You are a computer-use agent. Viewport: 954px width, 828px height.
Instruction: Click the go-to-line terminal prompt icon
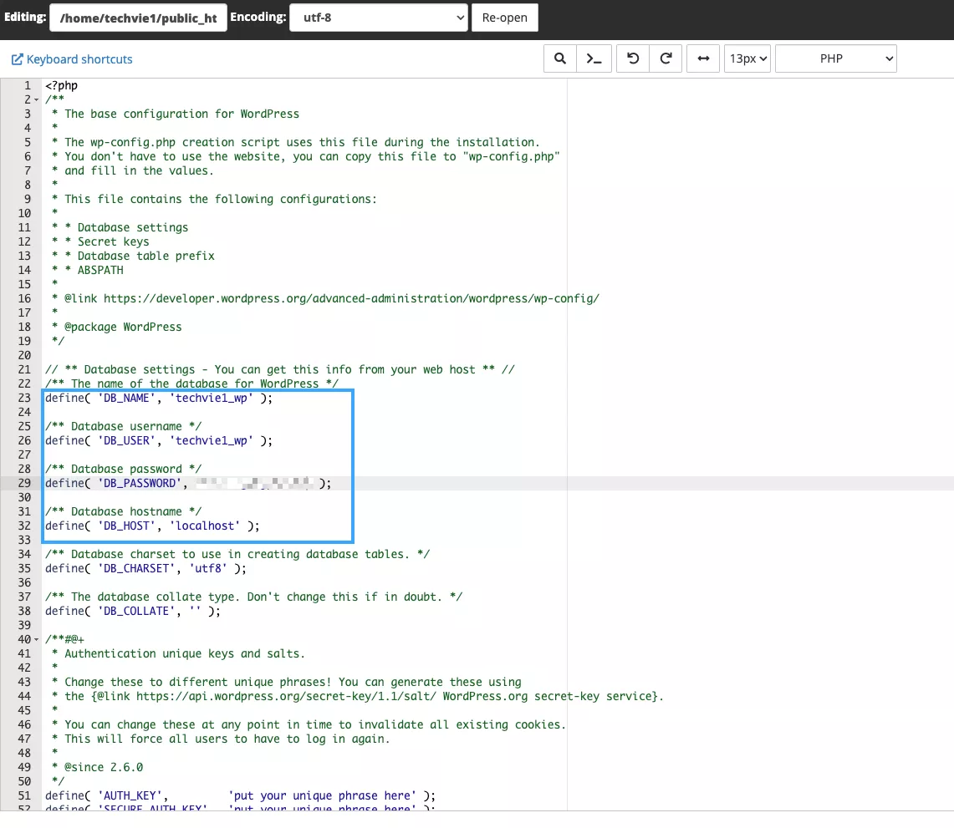(594, 58)
